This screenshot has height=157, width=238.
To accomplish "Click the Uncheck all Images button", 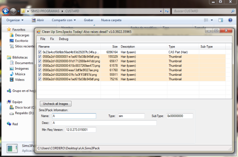I will [x=55, y=104].
